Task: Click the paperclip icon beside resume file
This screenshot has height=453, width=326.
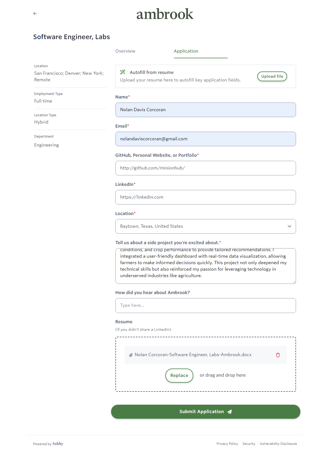Action: click(x=131, y=355)
